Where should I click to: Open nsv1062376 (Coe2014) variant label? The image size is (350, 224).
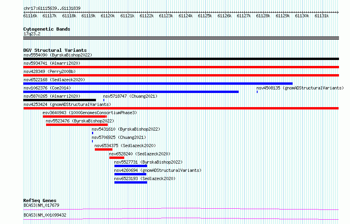[47, 88]
